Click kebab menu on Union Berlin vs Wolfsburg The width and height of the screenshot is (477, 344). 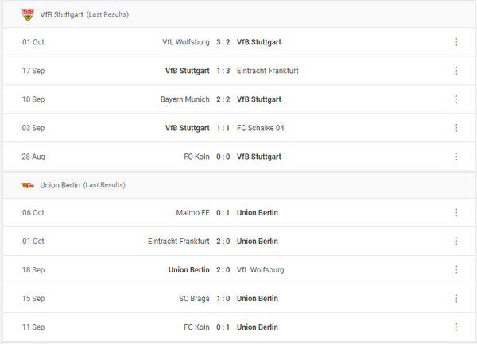(x=456, y=270)
